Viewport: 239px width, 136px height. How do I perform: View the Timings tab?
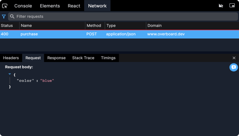[x=108, y=58]
